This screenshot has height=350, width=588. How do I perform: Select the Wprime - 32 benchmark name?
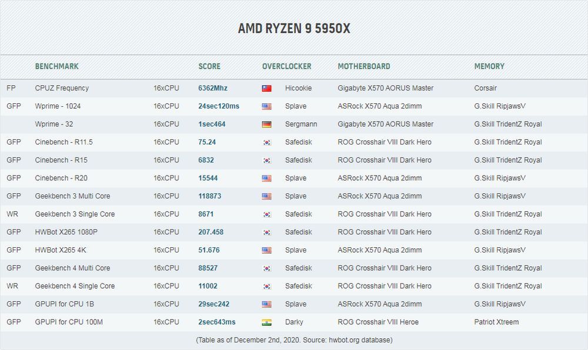pyautogui.click(x=54, y=124)
